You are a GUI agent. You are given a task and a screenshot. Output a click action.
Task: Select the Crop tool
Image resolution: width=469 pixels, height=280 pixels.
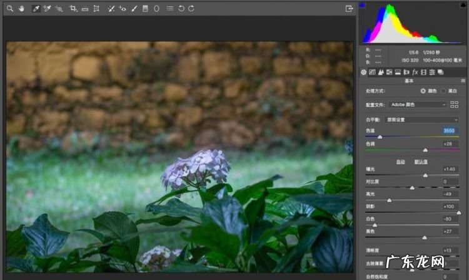coord(73,8)
